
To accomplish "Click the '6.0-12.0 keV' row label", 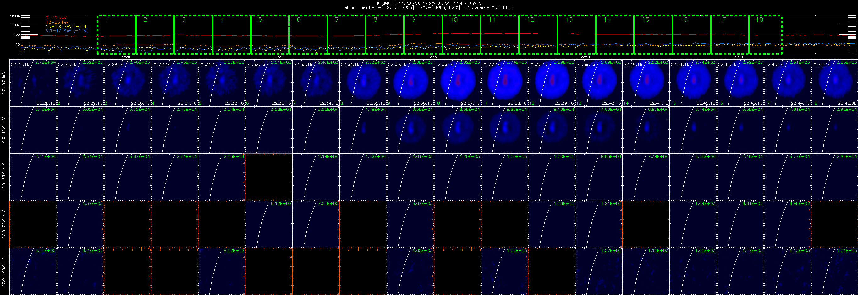I will coord(4,130).
